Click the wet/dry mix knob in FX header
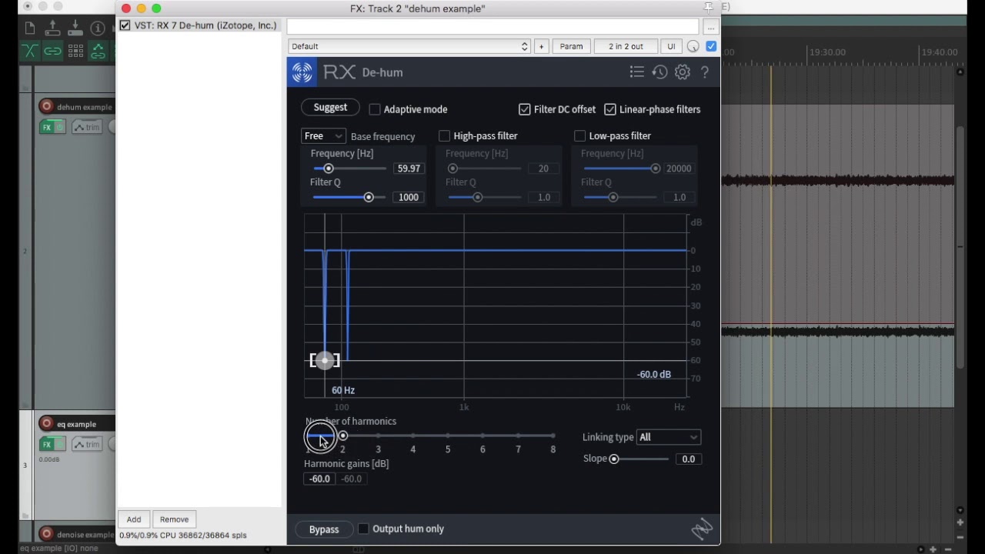This screenshot has height=554, width=985. pos(693,47)
